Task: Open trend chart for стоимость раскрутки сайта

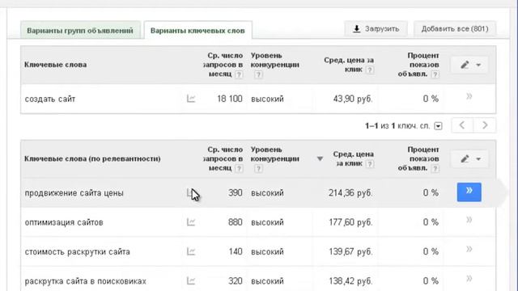Action: (x=191, y=251)
